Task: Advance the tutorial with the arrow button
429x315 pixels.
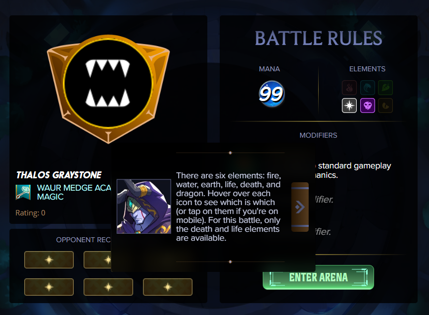Action: click(x=300, y=207)
